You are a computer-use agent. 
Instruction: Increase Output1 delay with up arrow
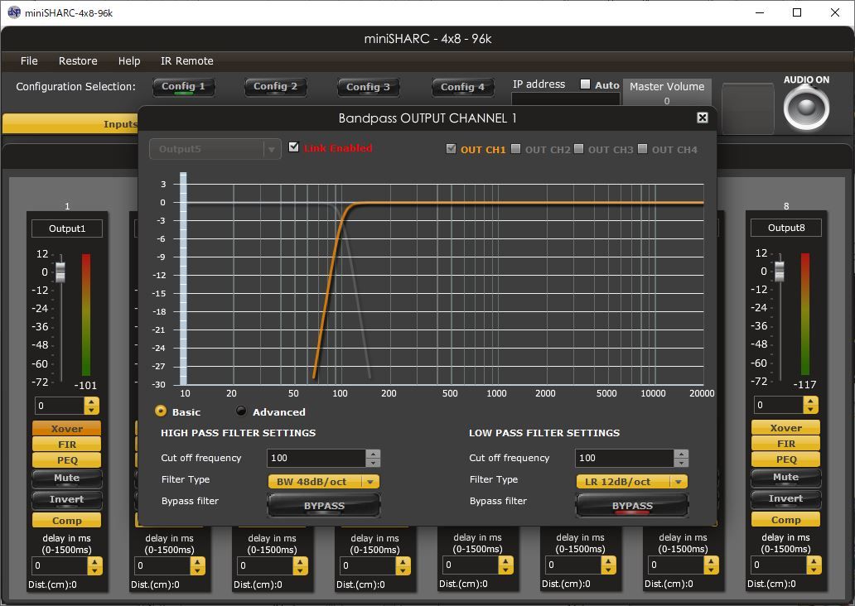[x=95, y=561]
